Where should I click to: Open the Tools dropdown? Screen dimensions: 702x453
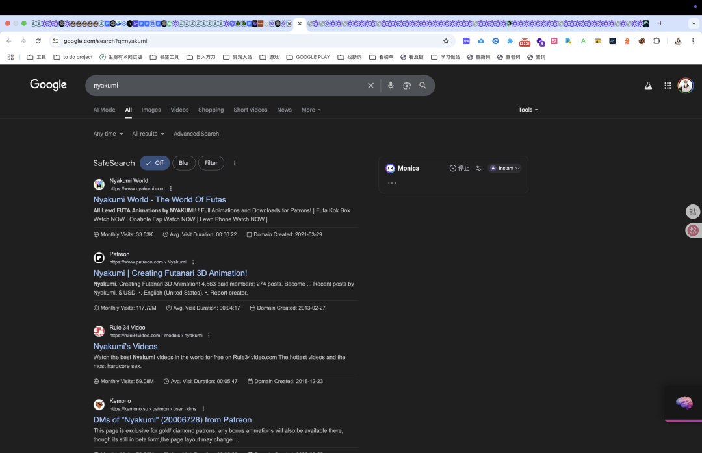pyautogui.click(x=528, y=110)
